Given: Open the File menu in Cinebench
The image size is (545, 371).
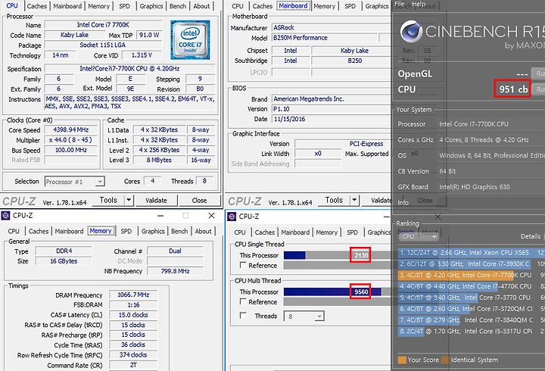Looking at the screenshot, I should coord(399,4).
